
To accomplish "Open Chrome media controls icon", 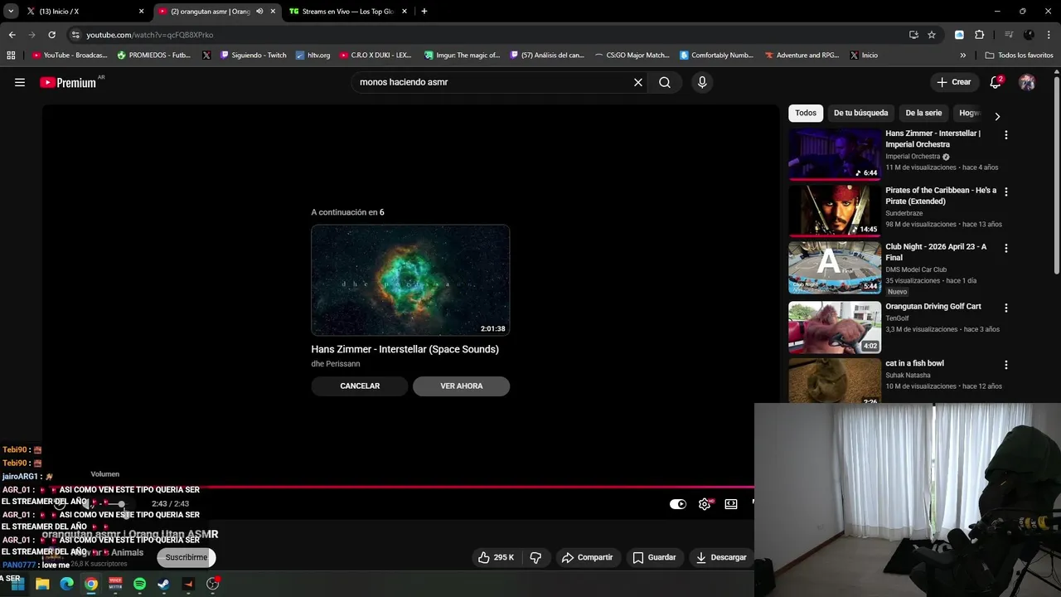I will tap(1009, 35).
